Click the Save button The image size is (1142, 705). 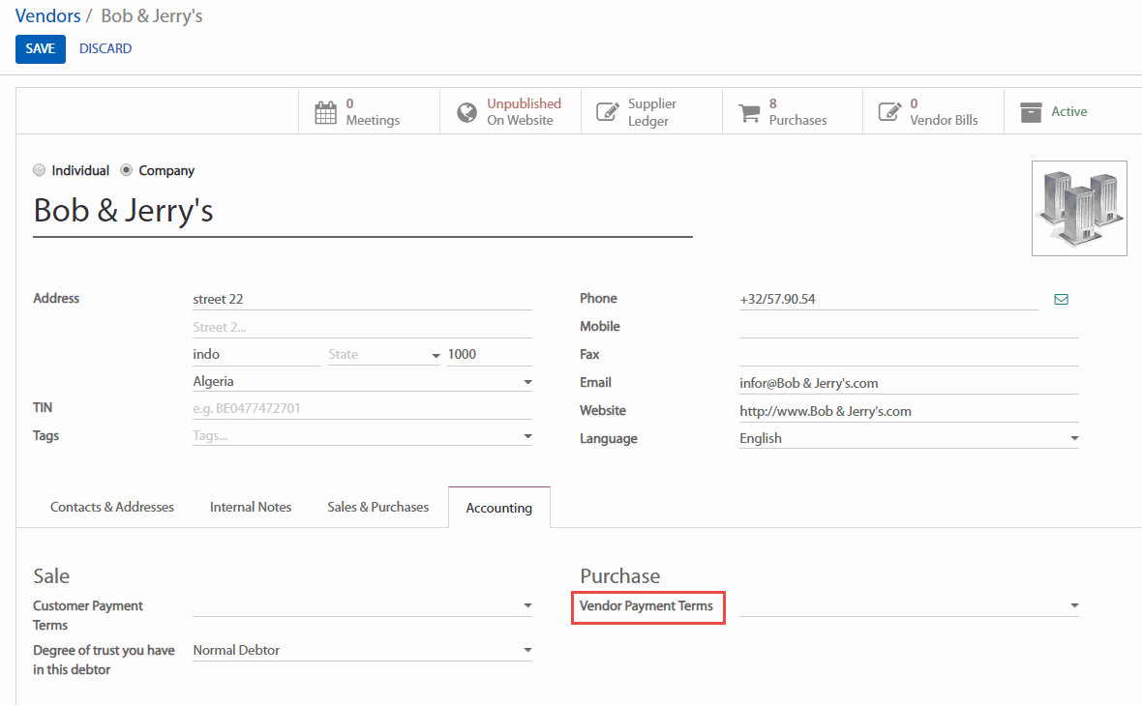[x=40, y=48]
